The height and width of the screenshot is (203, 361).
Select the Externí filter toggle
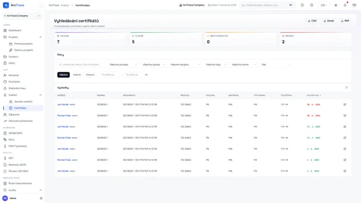point(90,75)
